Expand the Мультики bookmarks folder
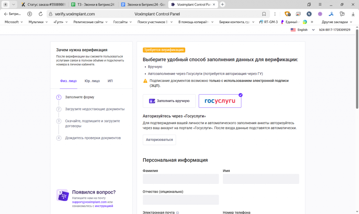Screen dimensions: 359x214 [x=38, y=22]
